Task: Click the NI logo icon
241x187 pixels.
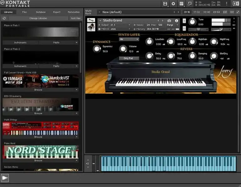Action: pyautogui.click(x=236, y=4)
